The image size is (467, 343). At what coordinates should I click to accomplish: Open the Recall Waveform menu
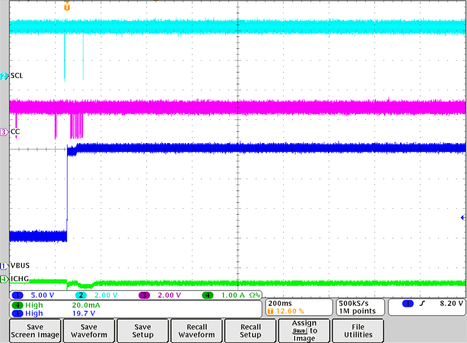(196, 331)
